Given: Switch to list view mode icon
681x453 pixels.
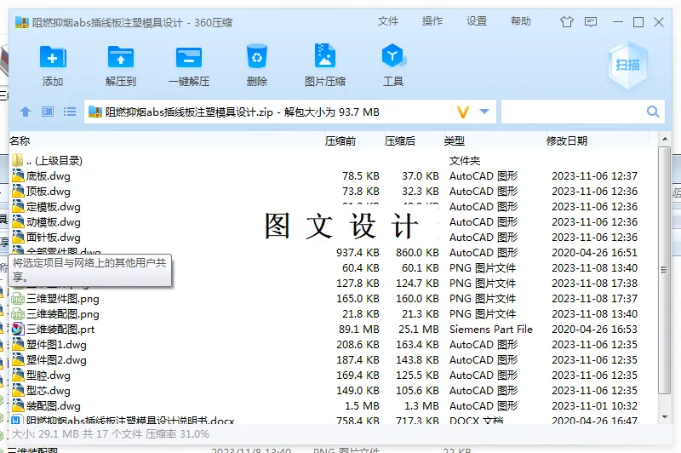Looking at the screenshot, I should (x=70, y=112).
